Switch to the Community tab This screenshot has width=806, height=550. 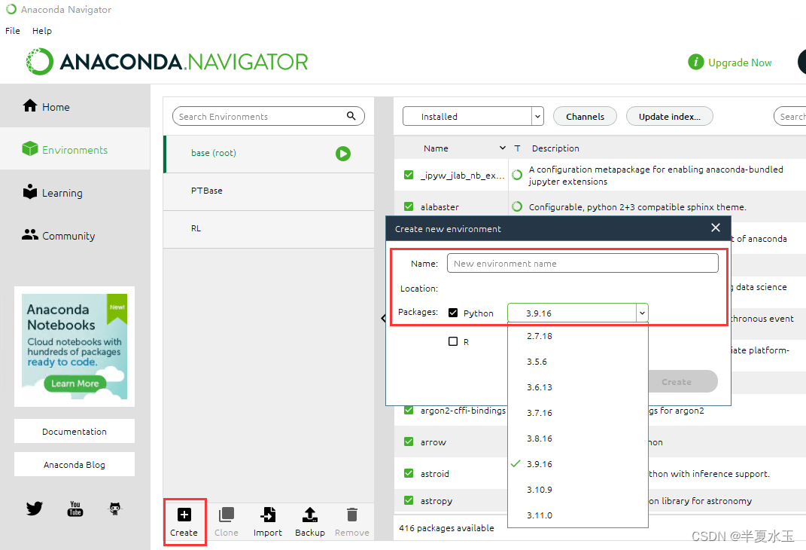pos(75,235)
